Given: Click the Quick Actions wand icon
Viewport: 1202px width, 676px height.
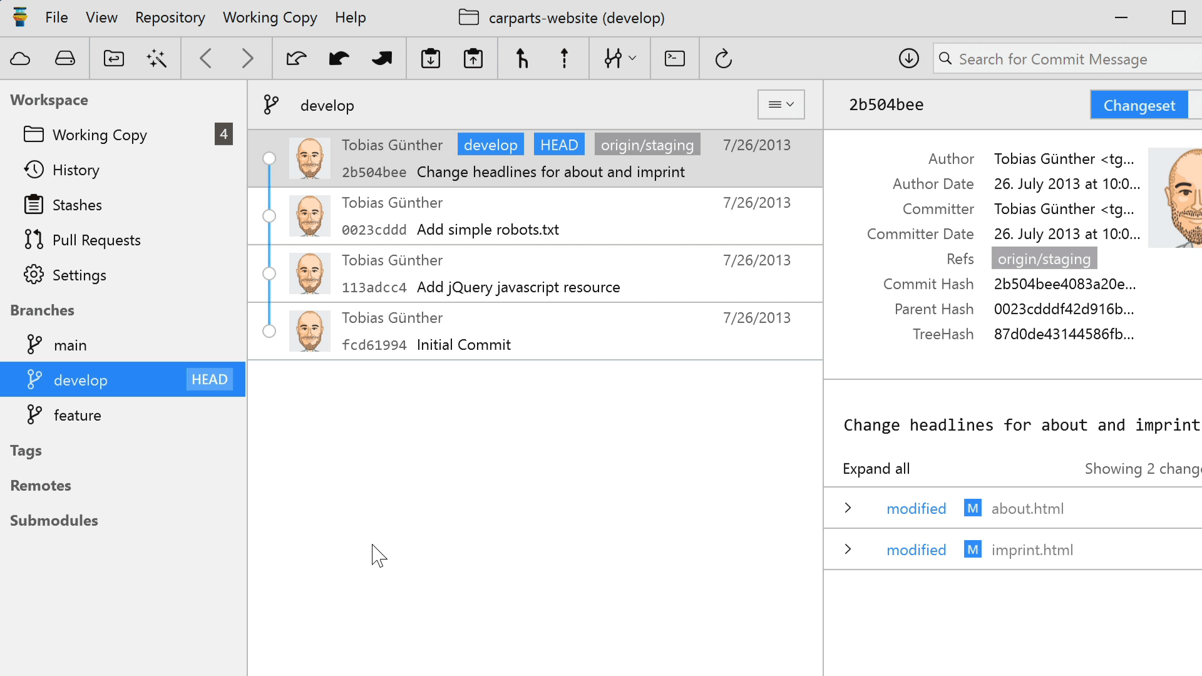Looking at the screenshot, I should click(157, 59).
